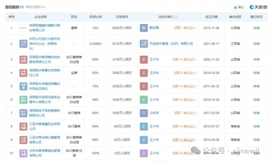Open the 井冈山天润长兴股权投资合伙企业 link
The width and height of the screenshot is (269, 163).
45,44
